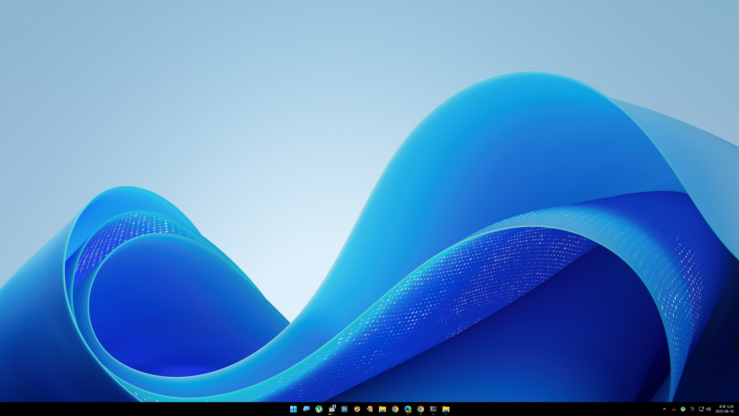Open the rightmost File Explorer folder window
Viewport: 739px width, 416px height.
(x=446, y=409)
